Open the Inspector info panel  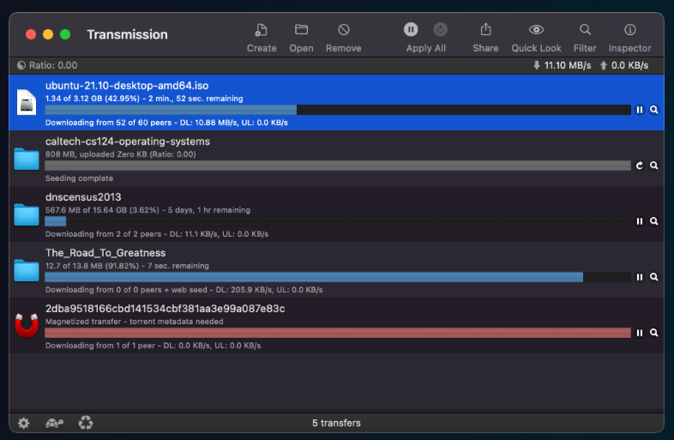click(629, 30)
